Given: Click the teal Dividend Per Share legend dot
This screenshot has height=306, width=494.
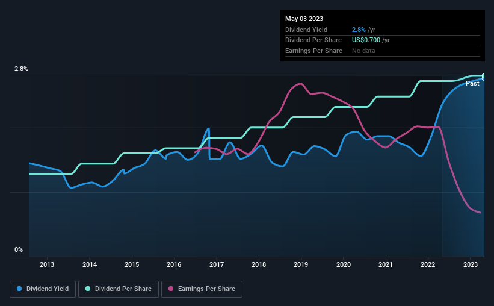Looking at the screenshot, I should (x=88, y=289).
